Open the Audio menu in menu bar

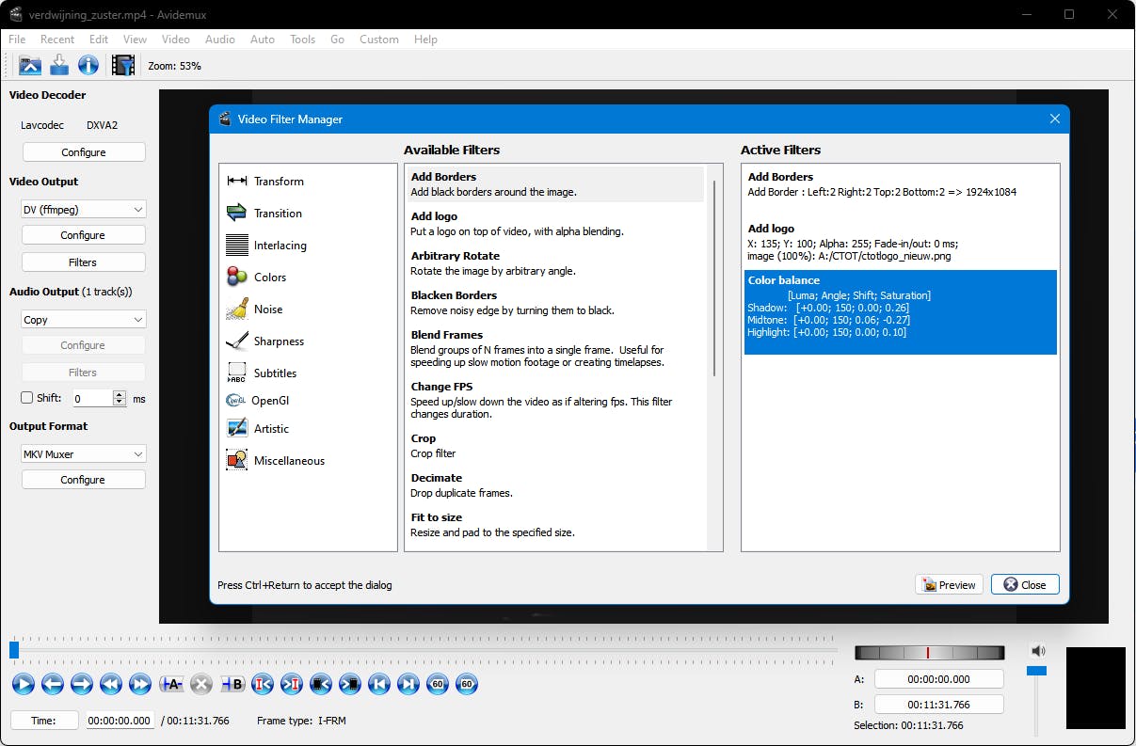pos(219,40)
